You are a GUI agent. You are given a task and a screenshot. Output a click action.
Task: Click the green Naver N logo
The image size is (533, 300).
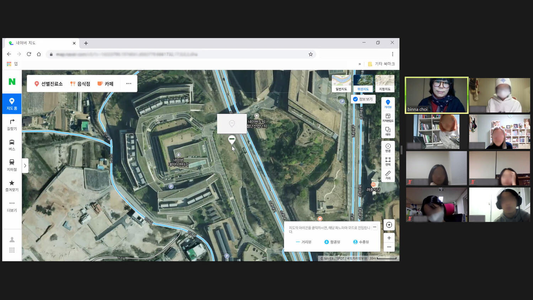tap(12, 81)
